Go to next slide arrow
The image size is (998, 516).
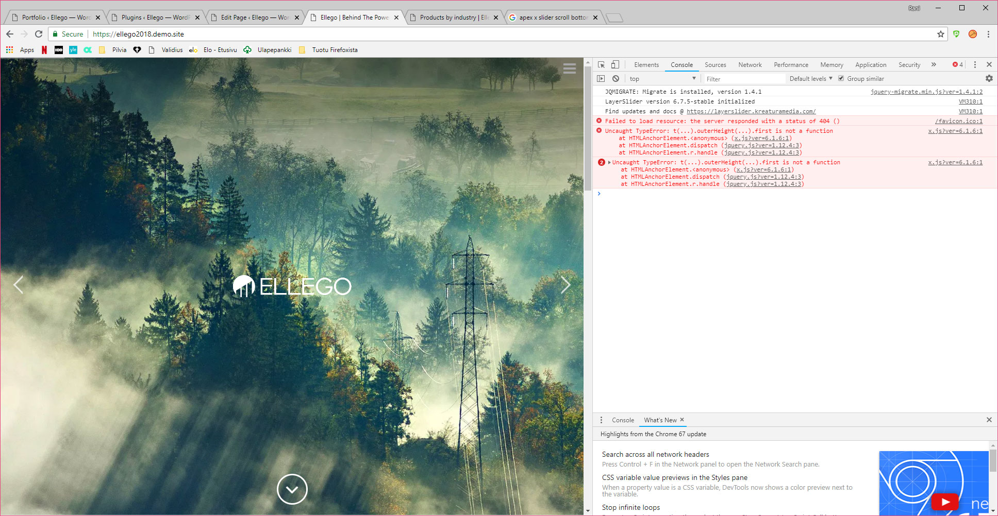pos(565,284)
